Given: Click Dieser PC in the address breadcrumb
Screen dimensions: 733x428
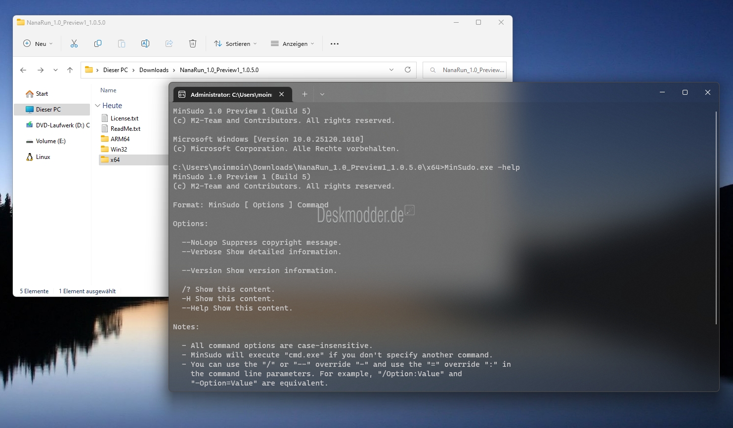Looking at the screenshot, I should point(116,70).
